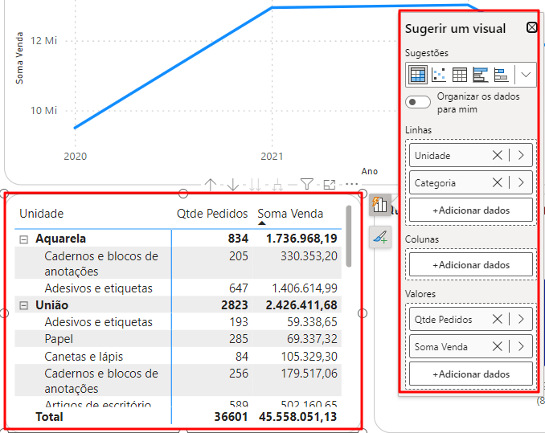Remove the Unidade field from Linhas
Viewport: 545px width, 433px height.
coord(498,155)
